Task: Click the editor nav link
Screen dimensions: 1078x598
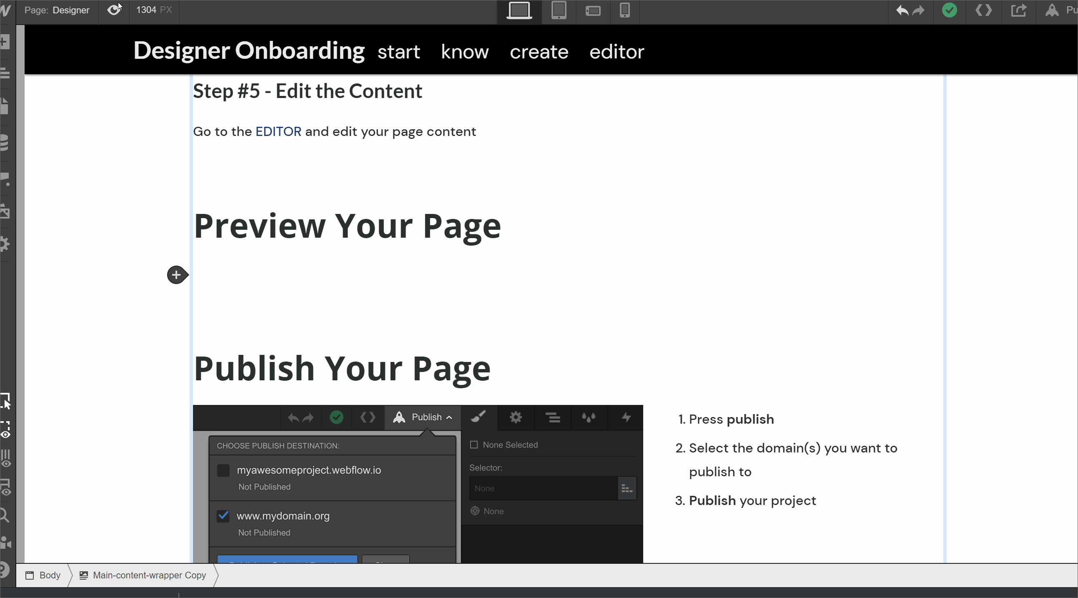Action: click(x=617, y=52)
